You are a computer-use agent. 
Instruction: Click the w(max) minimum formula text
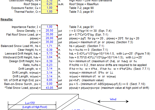(x=91, y=73)
